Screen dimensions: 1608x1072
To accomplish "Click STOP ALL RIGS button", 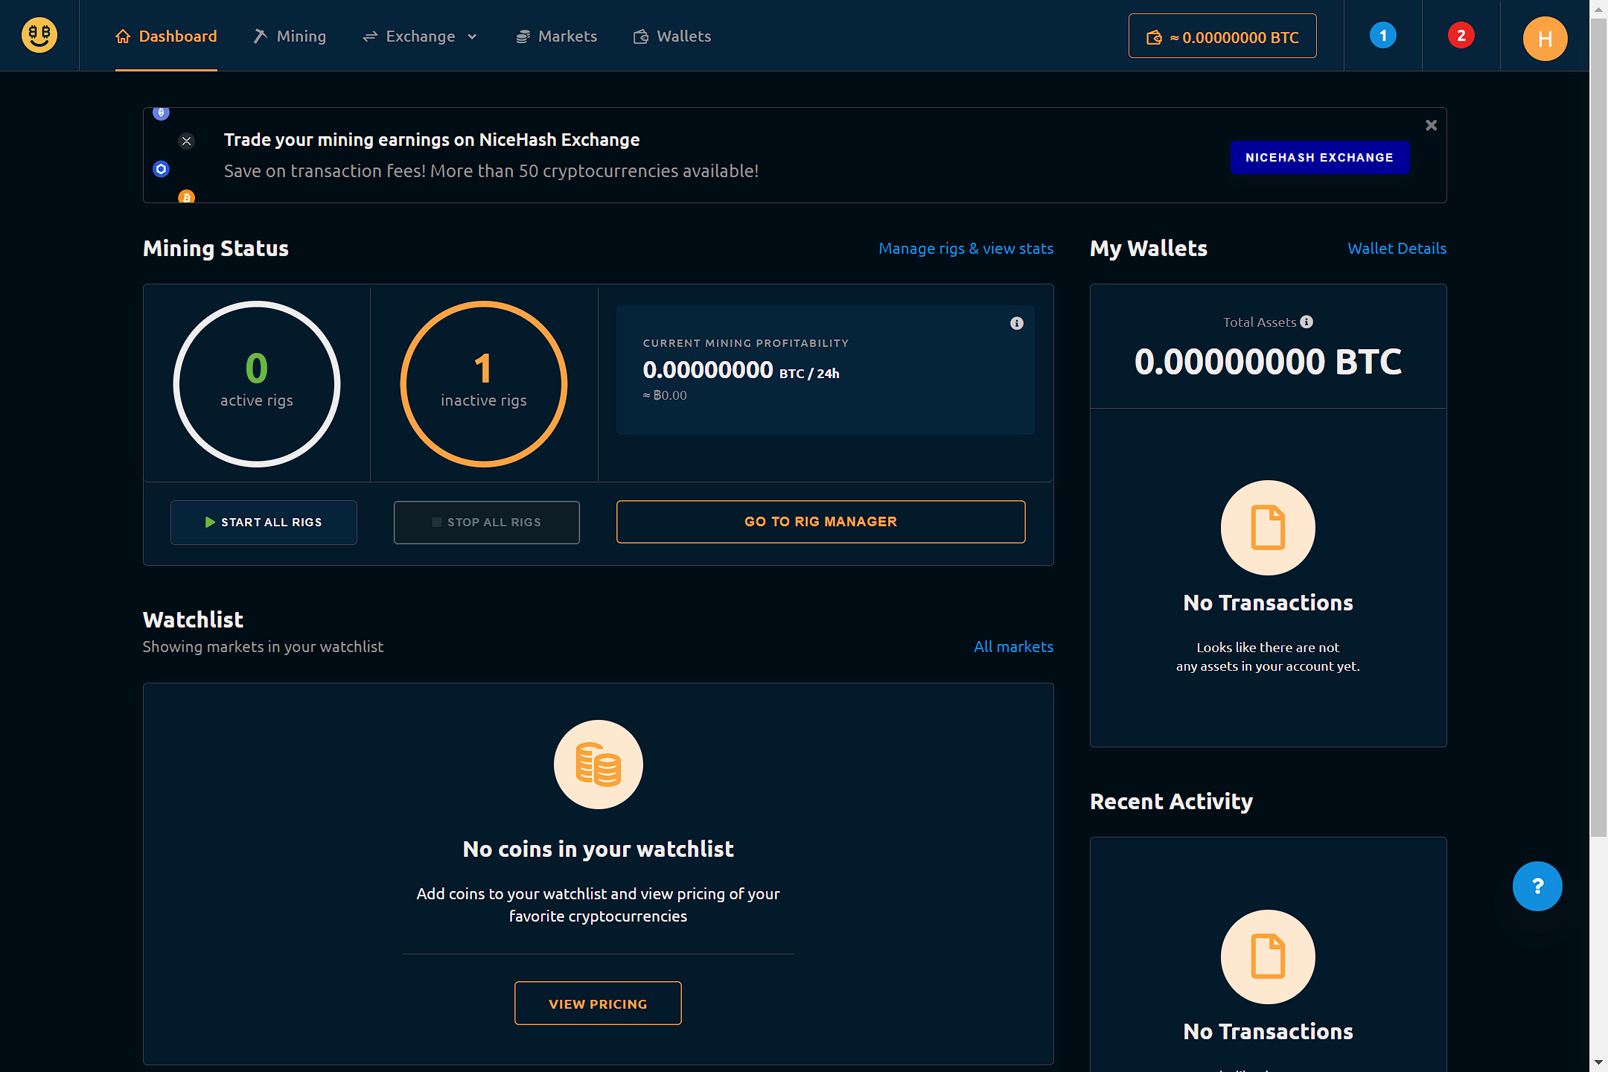I will (x=487, y=522).
